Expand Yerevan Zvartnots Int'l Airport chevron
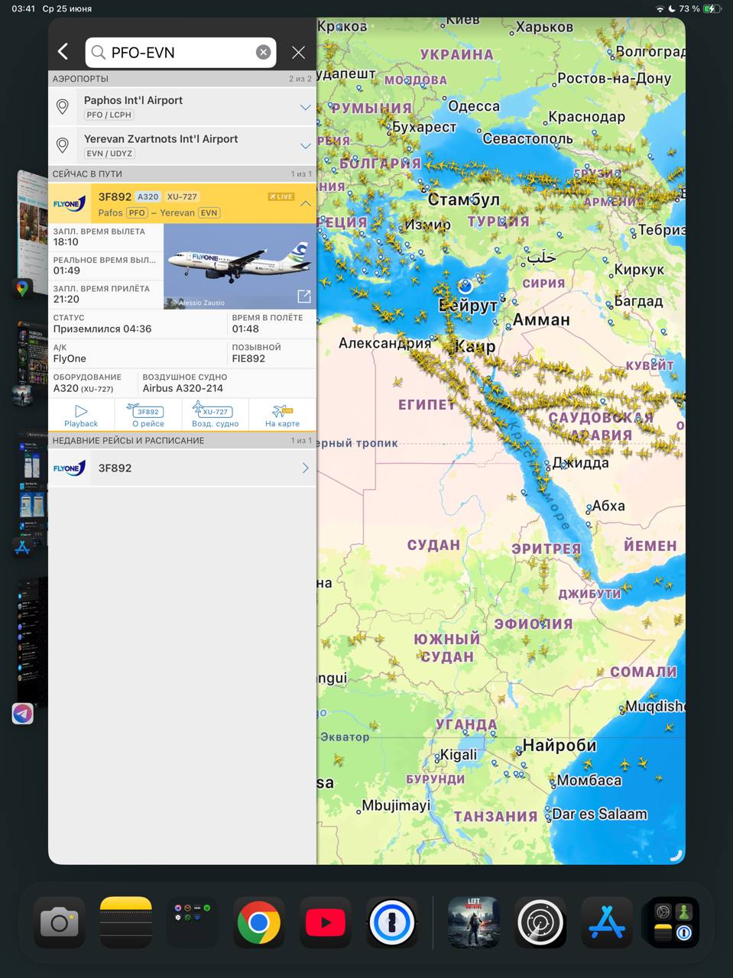 coord(305,145)
